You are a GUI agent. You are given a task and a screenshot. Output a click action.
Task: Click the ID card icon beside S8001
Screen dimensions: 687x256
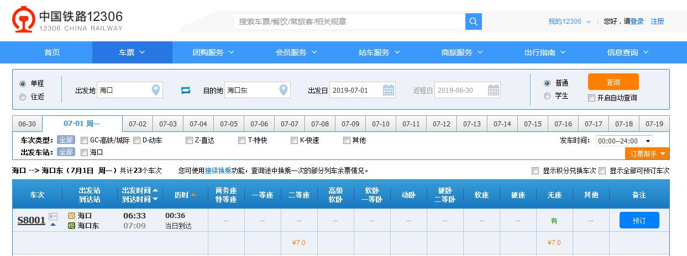(x=53, y=216)
